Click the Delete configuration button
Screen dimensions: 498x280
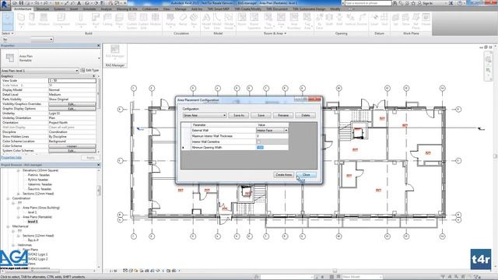point(306,115)
